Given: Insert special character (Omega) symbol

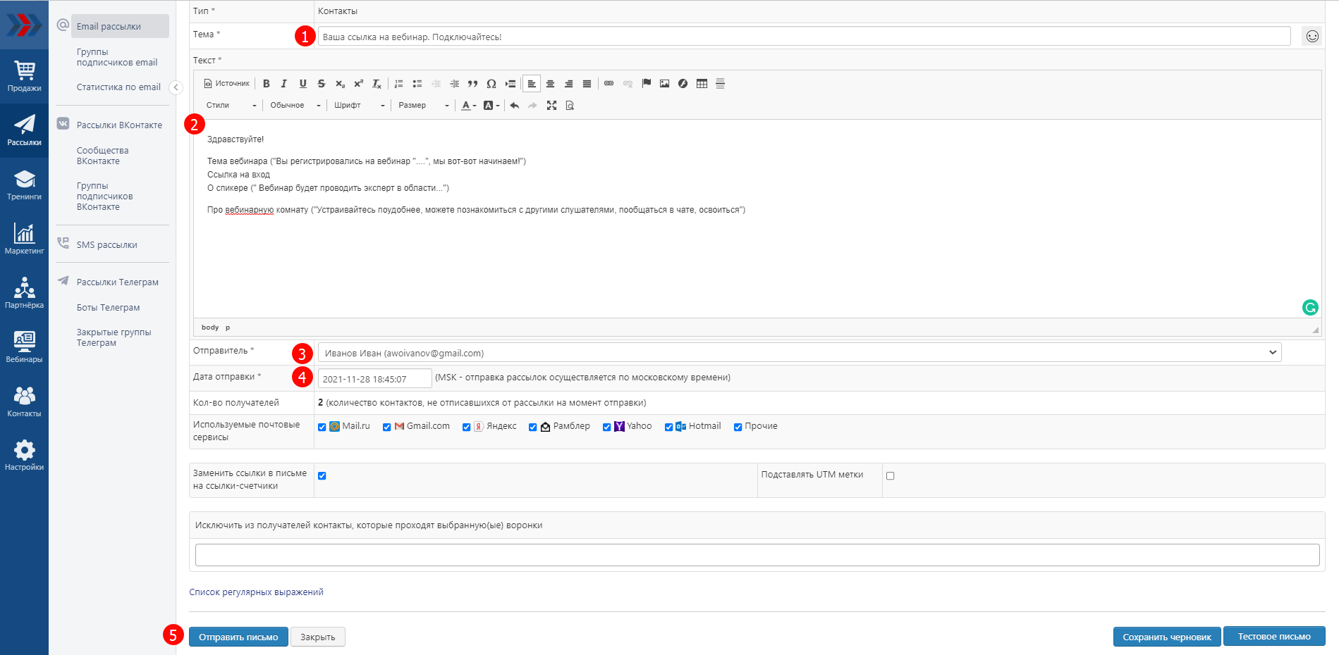Looking at the screenshot, I should click(491, 84).
